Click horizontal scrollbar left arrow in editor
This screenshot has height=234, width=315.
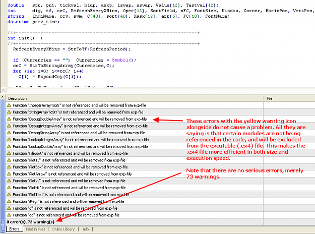pos(3,90)
